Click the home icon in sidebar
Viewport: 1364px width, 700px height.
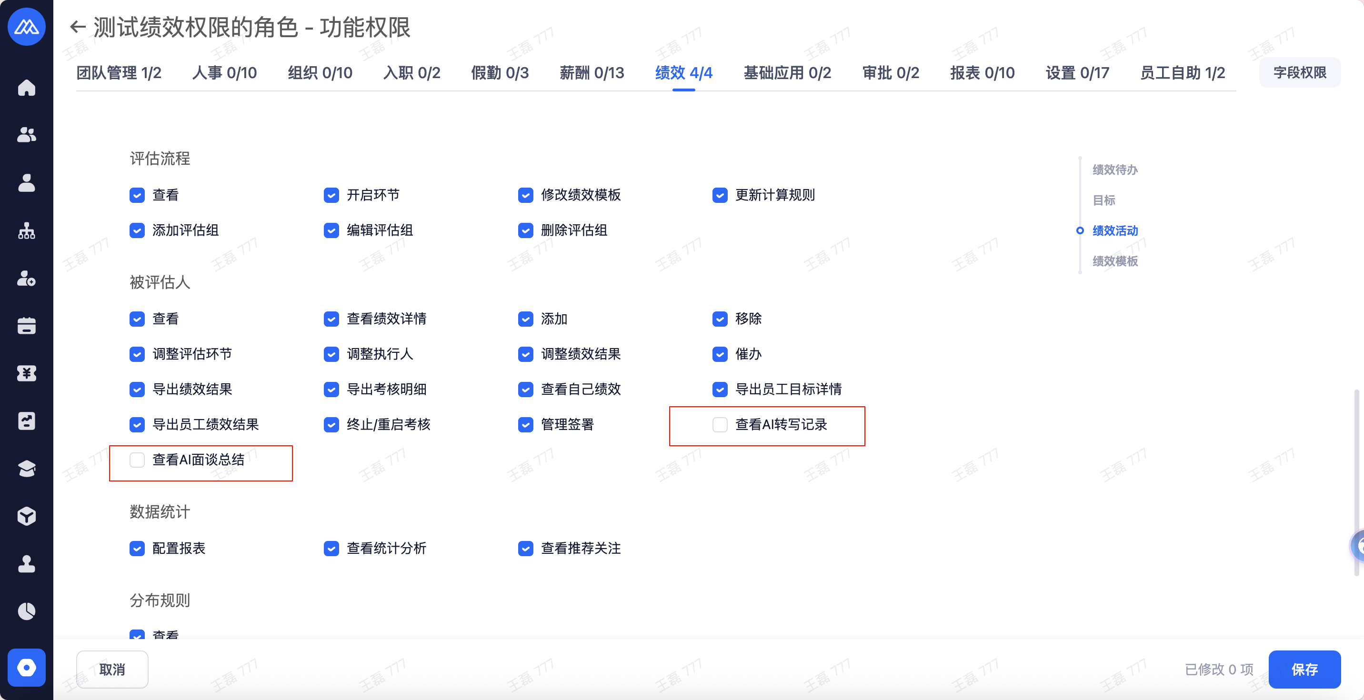tap(27, 87)
